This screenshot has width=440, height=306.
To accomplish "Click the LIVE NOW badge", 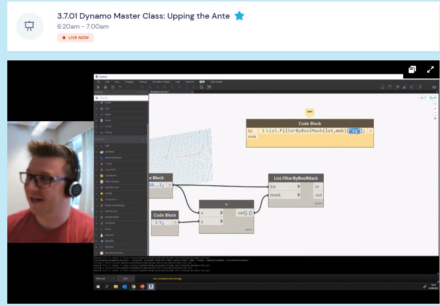I will click(x=75, y=38).
